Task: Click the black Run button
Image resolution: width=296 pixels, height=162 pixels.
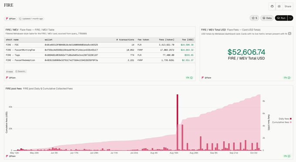Action: coord(281,18)
